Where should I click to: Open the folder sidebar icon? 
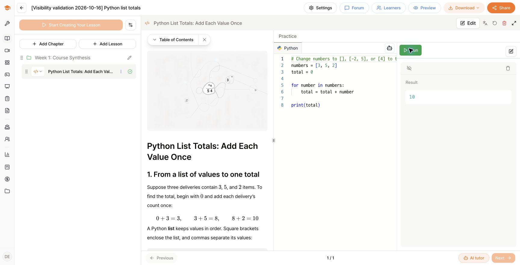coord(7,191)
